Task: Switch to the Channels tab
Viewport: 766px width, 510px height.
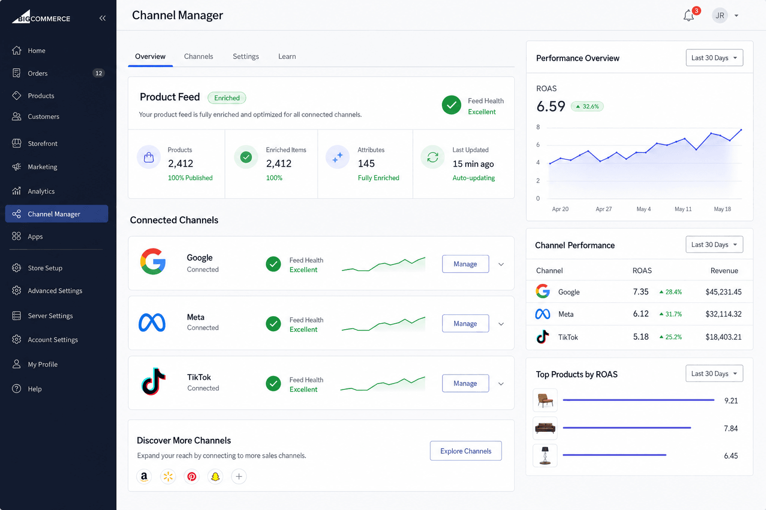Action: pyautogui.click(x=198, y=56)
